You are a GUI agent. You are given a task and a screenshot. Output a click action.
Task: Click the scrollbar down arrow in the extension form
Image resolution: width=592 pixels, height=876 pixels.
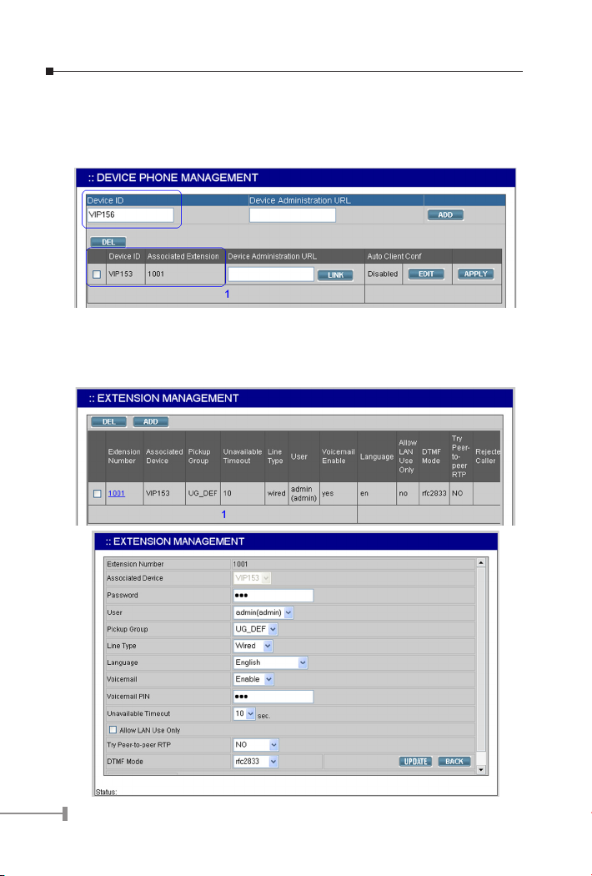coord(481,770)
